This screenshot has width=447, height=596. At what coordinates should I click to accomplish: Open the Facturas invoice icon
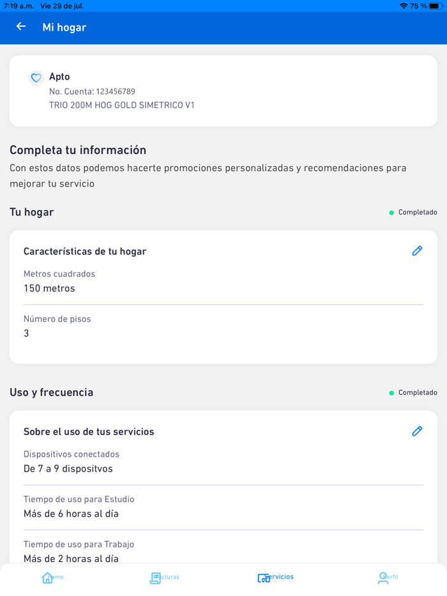coord(156,577)
